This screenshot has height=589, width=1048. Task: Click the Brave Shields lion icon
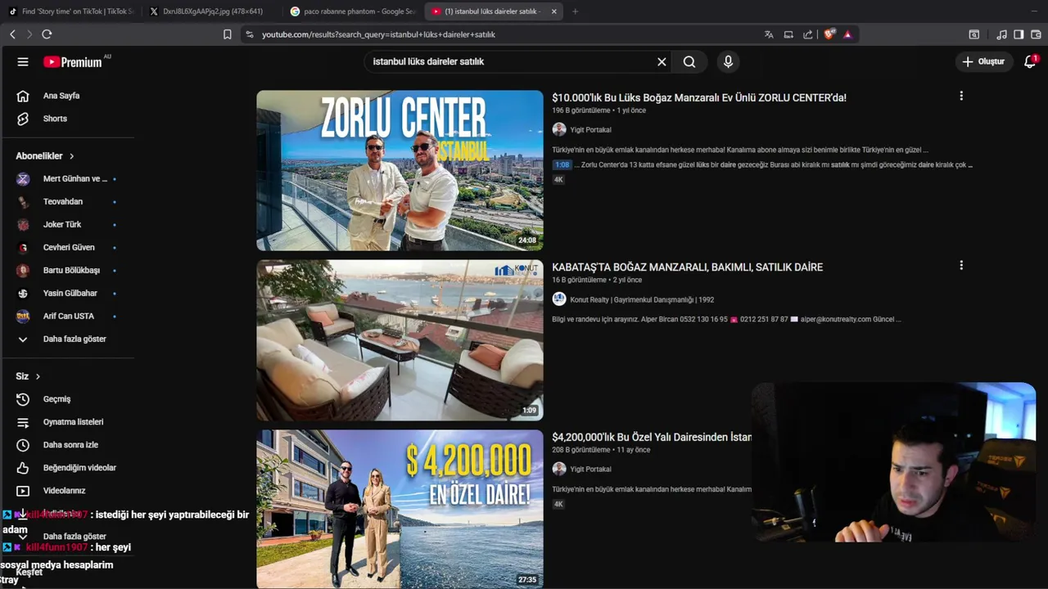click(x=829, y=34)
